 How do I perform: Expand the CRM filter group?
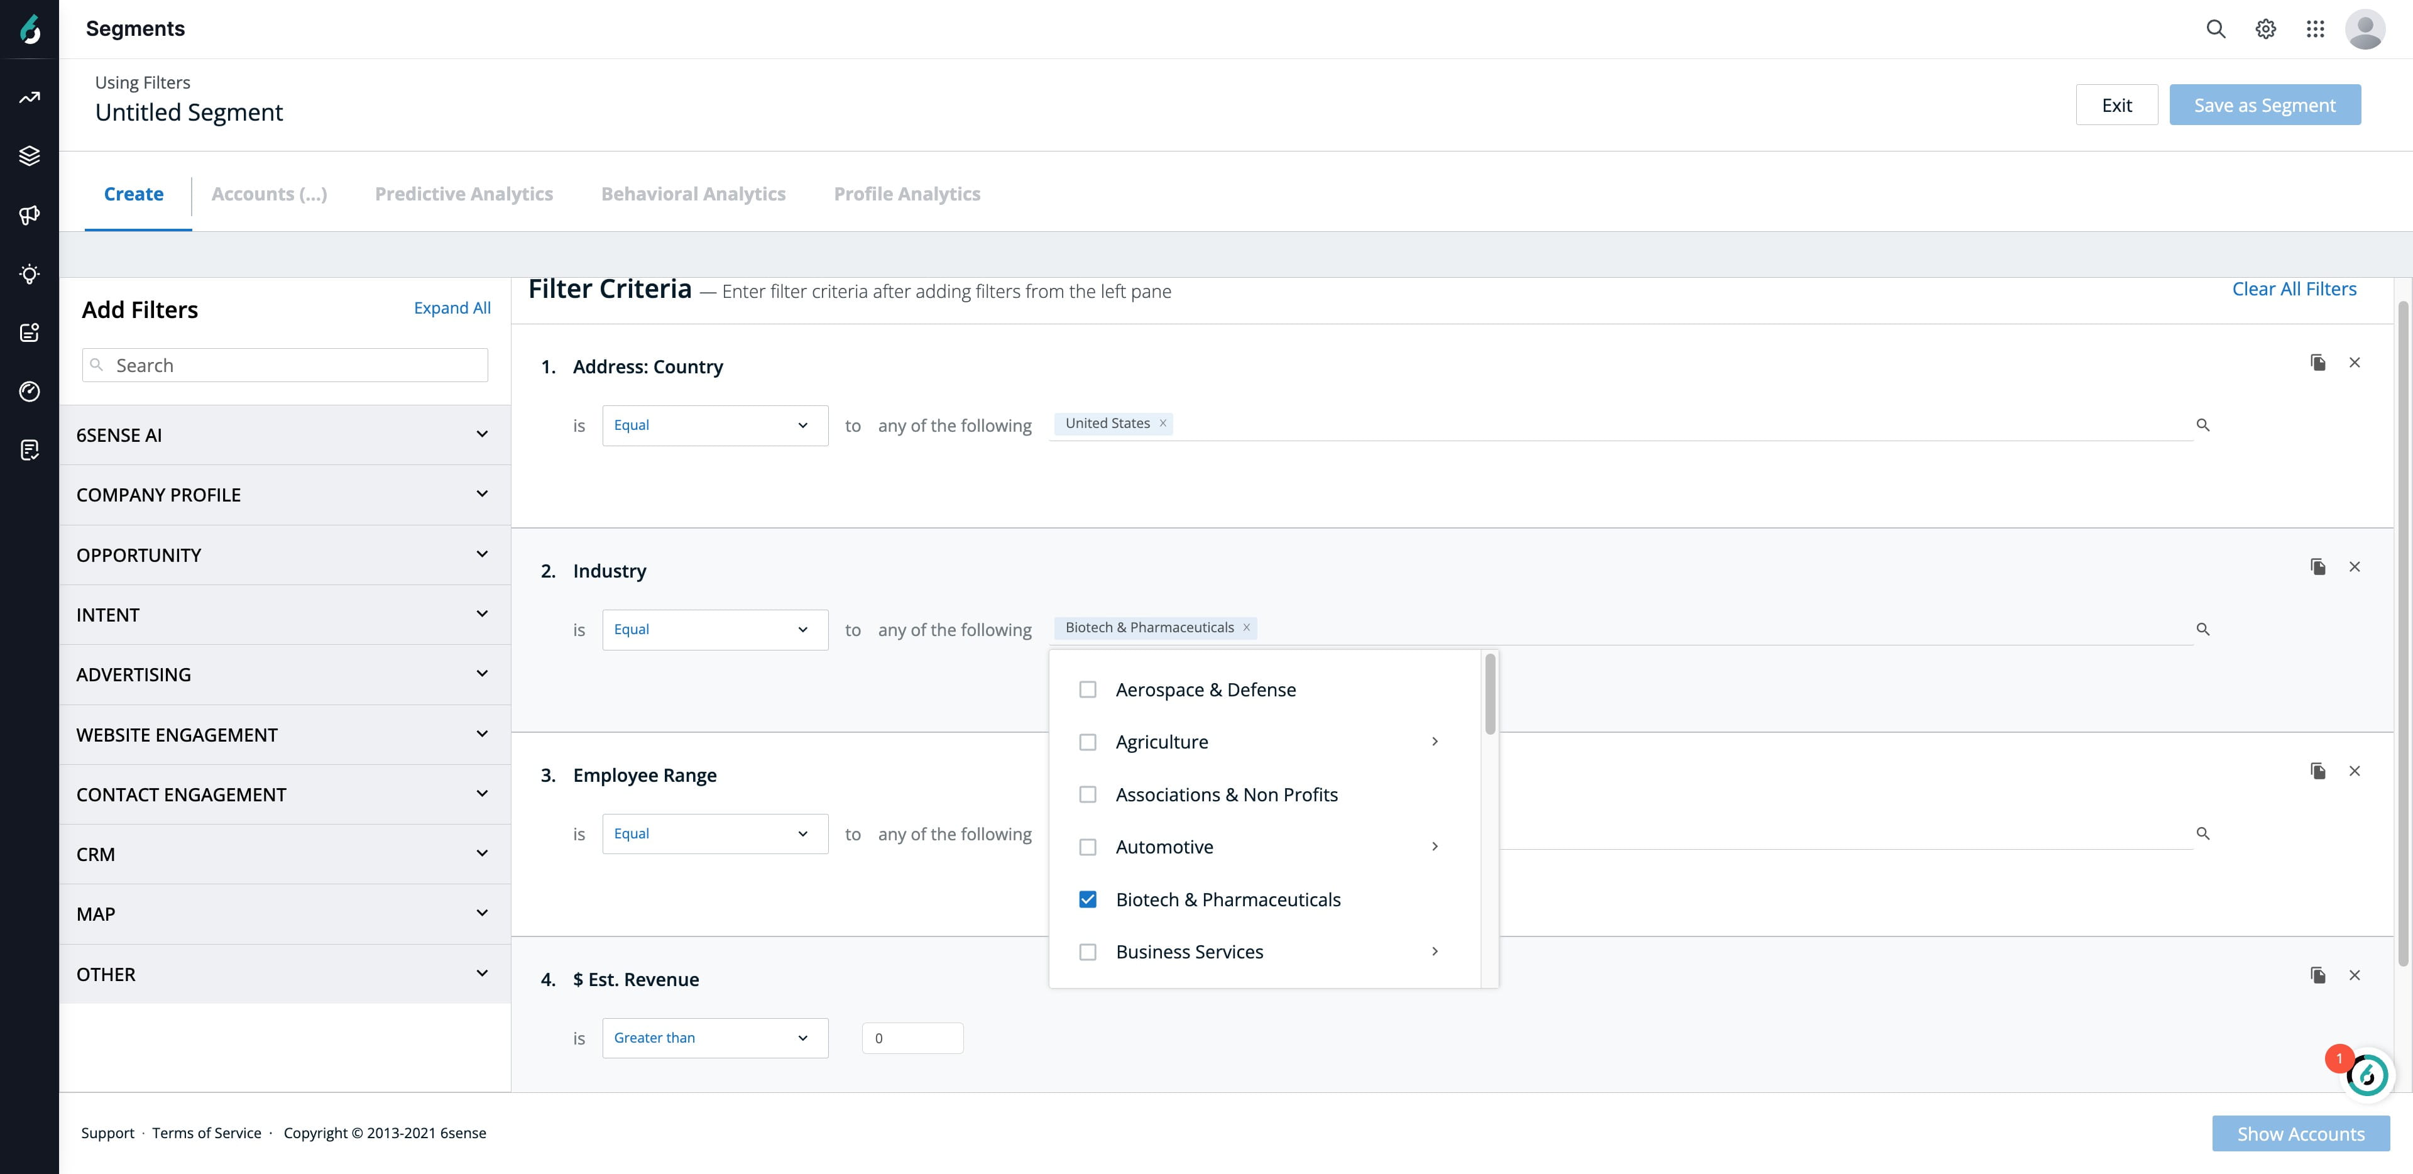coord(285,855)
